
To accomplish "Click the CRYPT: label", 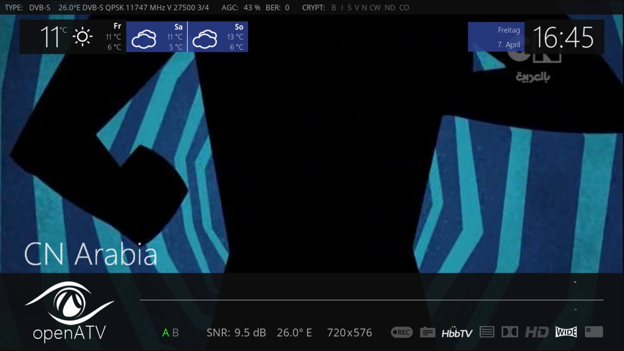I will point(314,7).
